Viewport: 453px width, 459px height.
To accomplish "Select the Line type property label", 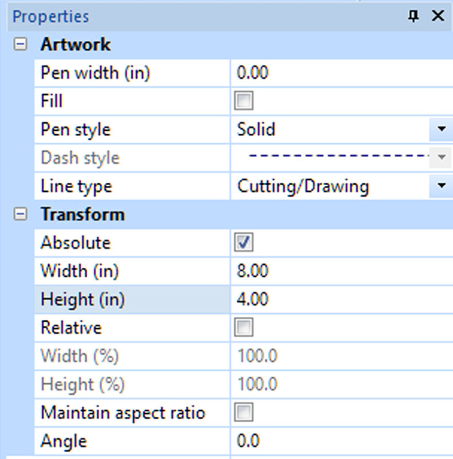I will [76, 186].
